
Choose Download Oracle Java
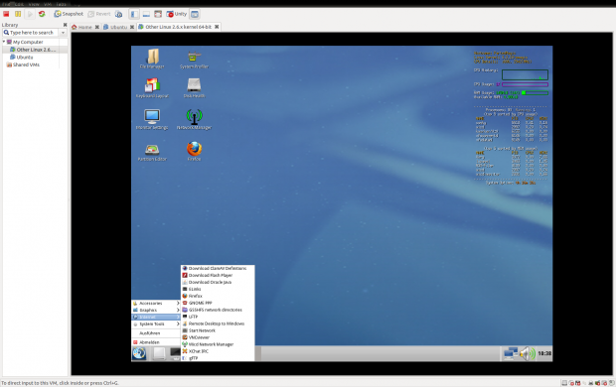click(218, 282)
